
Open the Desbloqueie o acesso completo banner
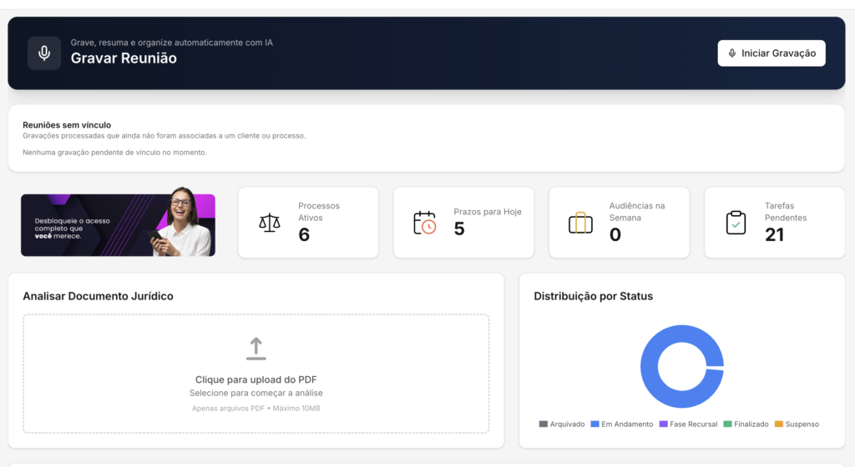tap(118, 225)
